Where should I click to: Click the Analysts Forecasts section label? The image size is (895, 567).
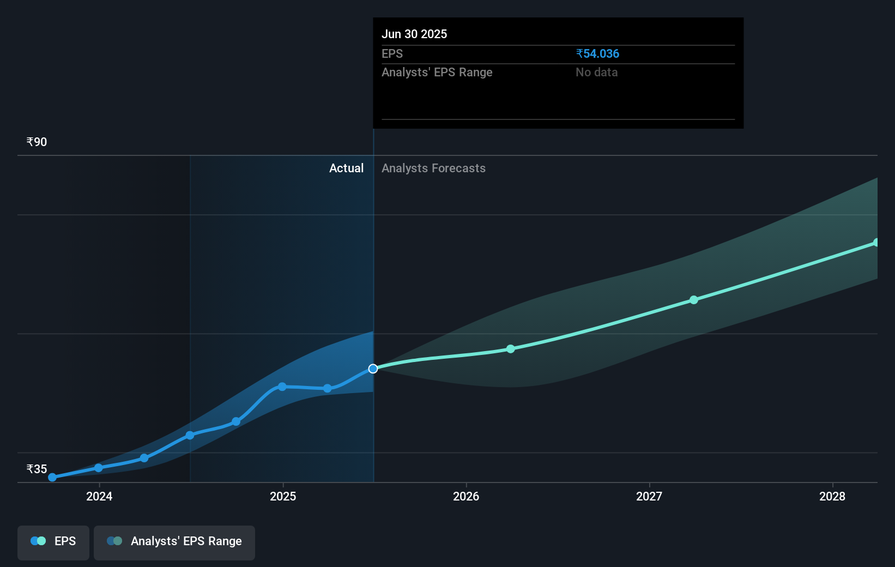pyautogui.click(x=433, y=168)
